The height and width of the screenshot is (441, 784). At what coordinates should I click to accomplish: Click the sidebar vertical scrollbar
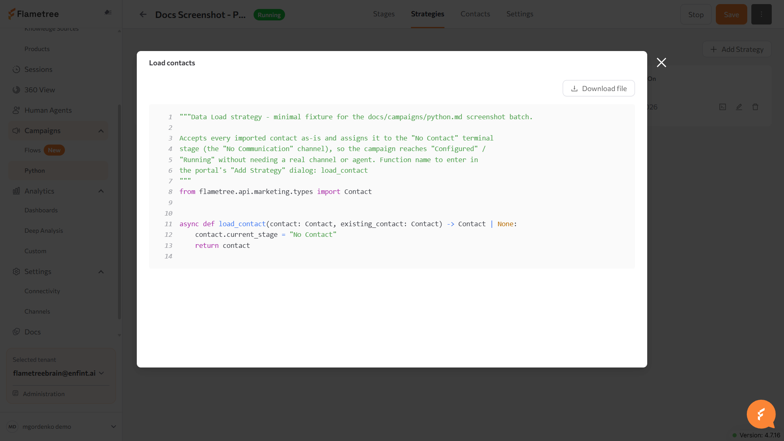click(x=119, y=212)
